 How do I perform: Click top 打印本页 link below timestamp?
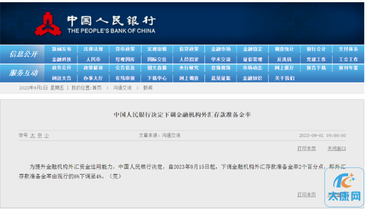tap(306, 149)
